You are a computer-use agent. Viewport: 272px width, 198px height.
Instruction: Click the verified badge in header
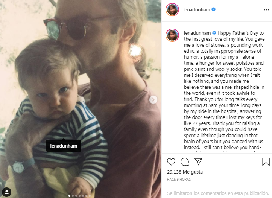pos(214,9)
